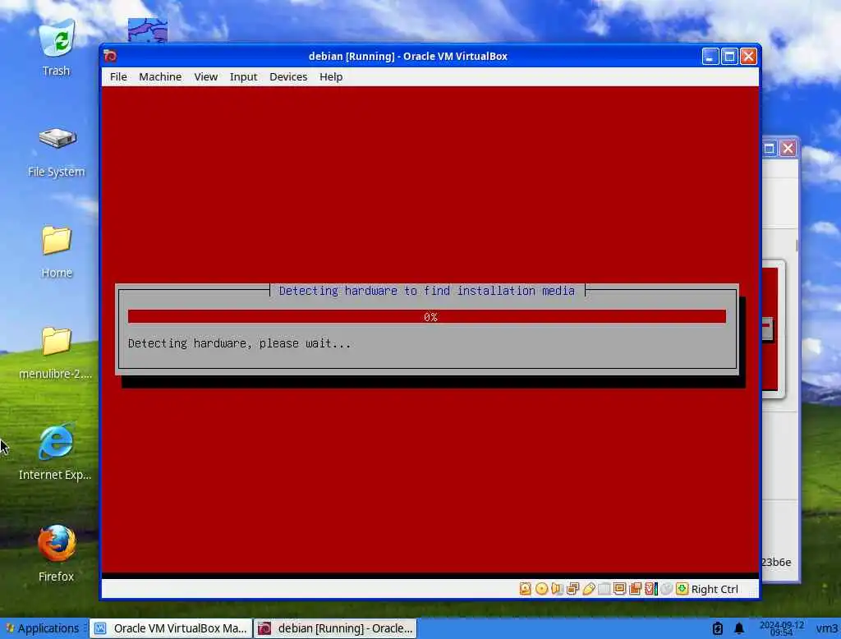The height and width of the screenshot is (639, 841).
Task: Click the date and time clock in taskbar
Action: (x=782, y=628)
